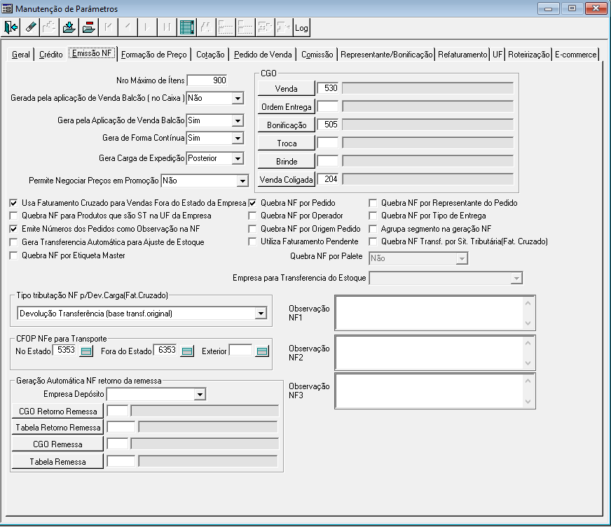
Task: Click the grayed new record folder icon
Action: pos(50,27)
